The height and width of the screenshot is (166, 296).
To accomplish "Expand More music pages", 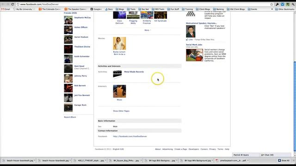I will (x=148, y=30).
